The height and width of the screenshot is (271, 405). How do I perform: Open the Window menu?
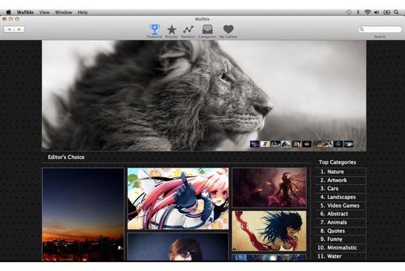pos(64,12)
